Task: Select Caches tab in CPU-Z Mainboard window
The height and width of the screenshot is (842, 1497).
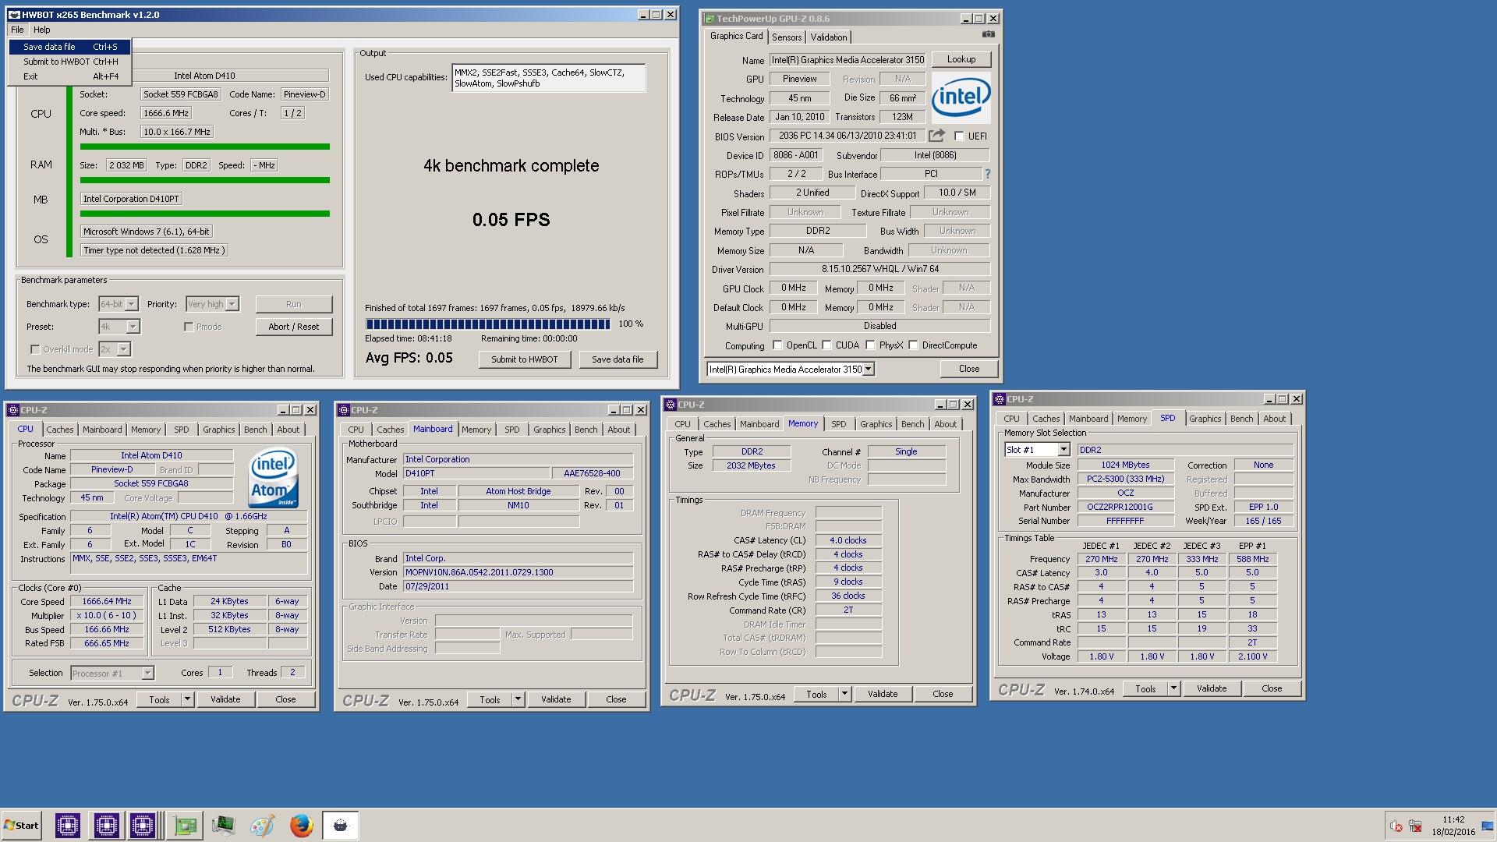Action: pyautogui.click(x=390, y=430)
